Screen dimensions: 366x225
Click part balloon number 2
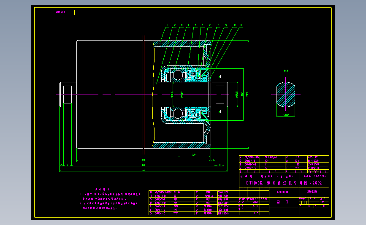pyautogui.click(x=175, y=25)
